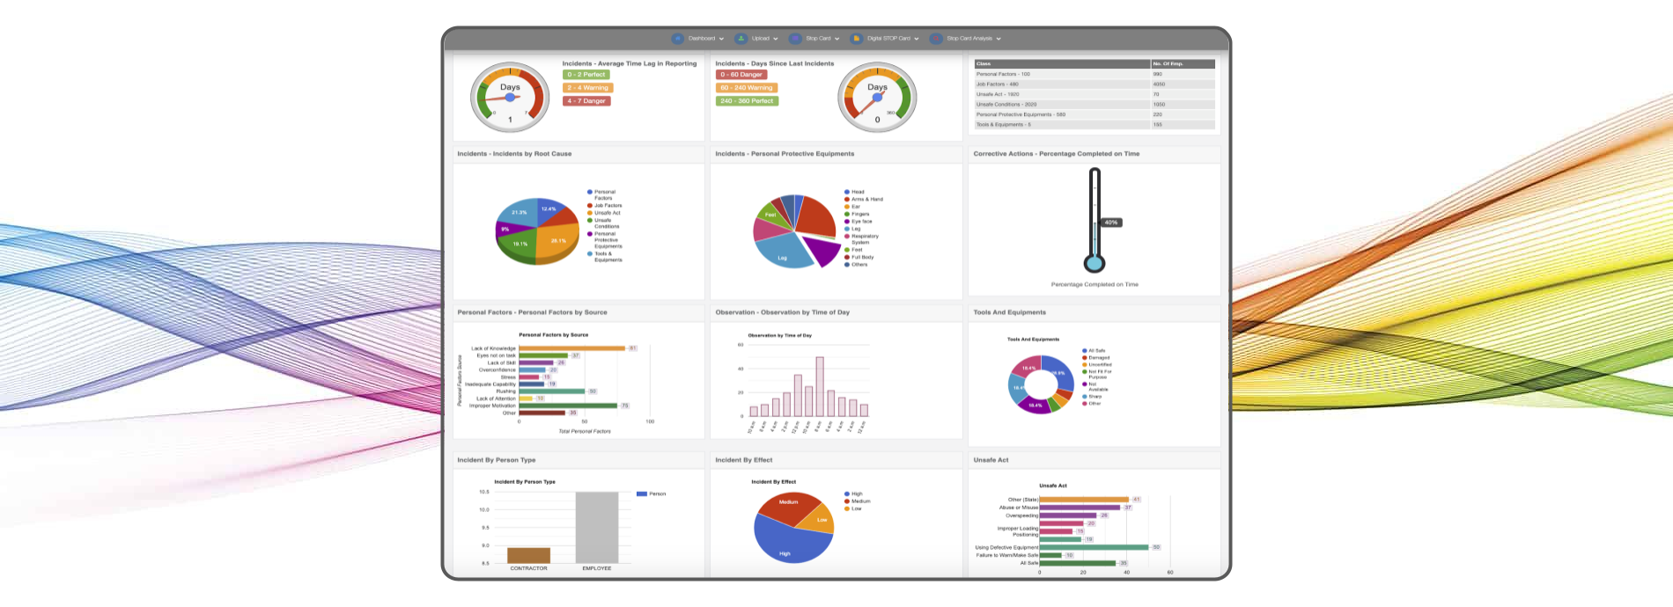
Task: Click the 'Lack of Knowledge' bar
Action: (571, 348)
